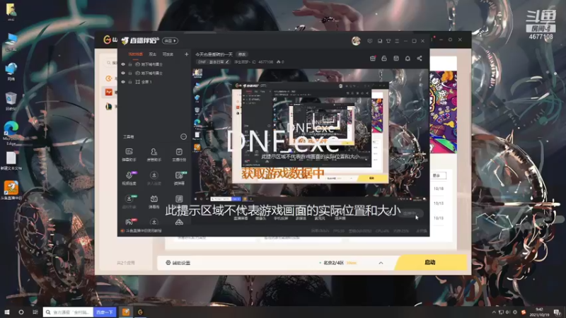Switch to the orange G app in taskbar

click(x=140, y=312)
